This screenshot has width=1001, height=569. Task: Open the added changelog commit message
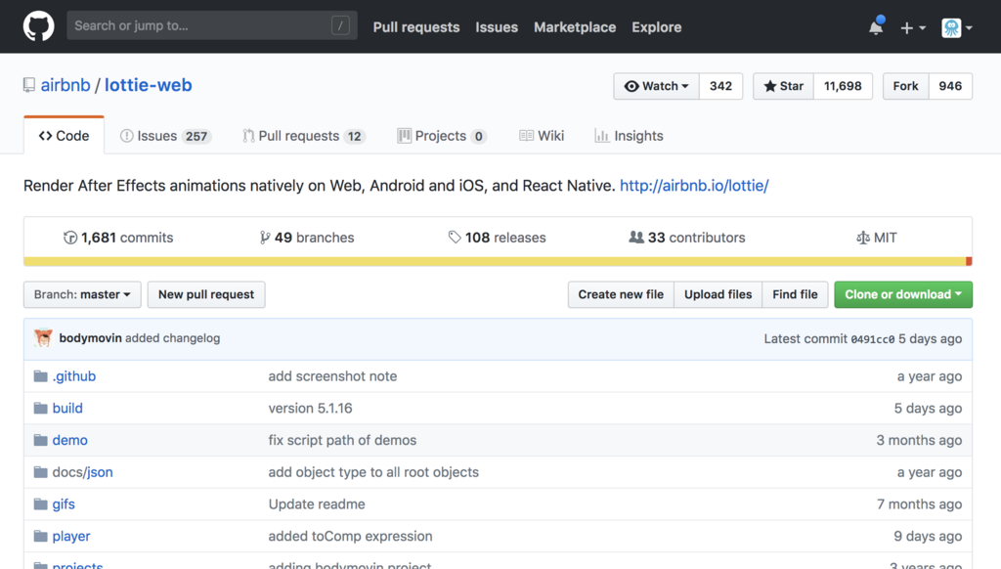172,338
